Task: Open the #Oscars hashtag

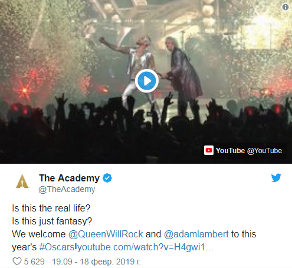Action: coord(57,247)
